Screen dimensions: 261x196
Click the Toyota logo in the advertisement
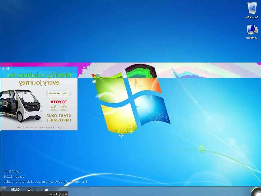coord(59,102)
